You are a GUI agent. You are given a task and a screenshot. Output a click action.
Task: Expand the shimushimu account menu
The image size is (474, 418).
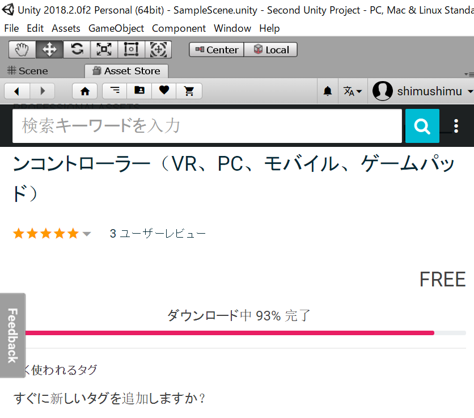(423, 91)
